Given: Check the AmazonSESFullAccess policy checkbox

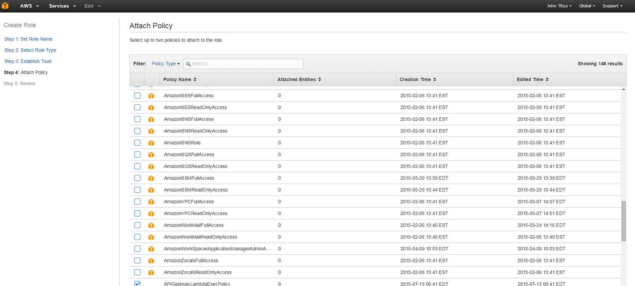Looking at the screenshot, I should pos(137,96).
